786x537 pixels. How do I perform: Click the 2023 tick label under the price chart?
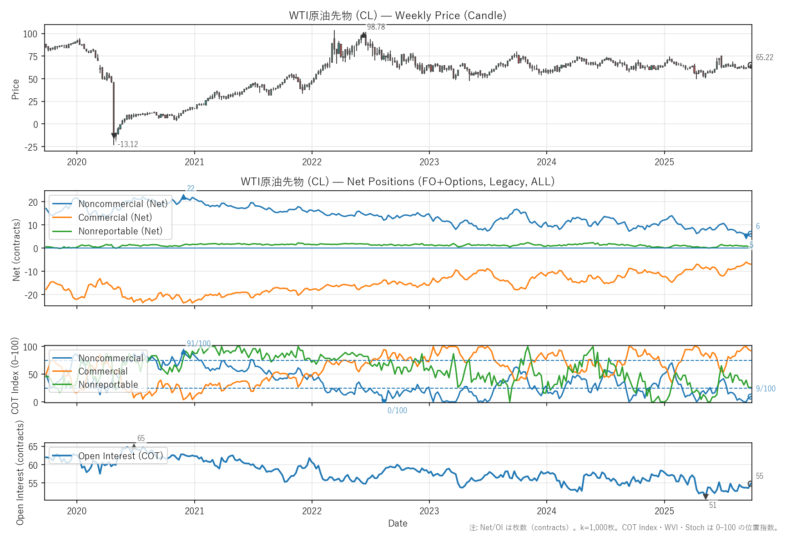point(429,162)
